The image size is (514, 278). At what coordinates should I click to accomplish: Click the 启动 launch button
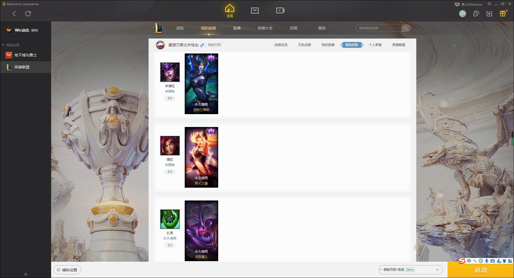[x=481, y=270]
